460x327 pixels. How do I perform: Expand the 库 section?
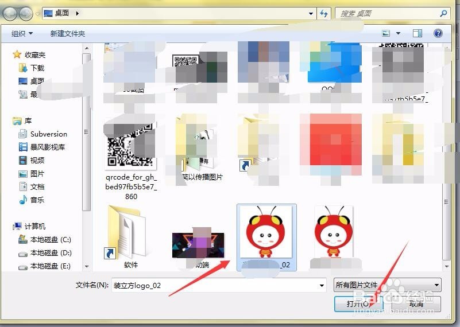click(x=28, y=120)
